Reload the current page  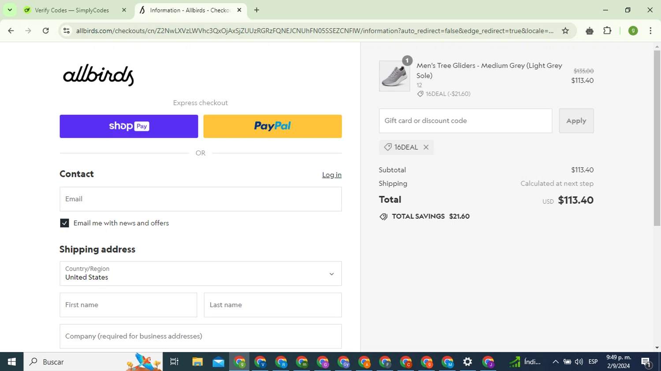(x=45, y=31)
